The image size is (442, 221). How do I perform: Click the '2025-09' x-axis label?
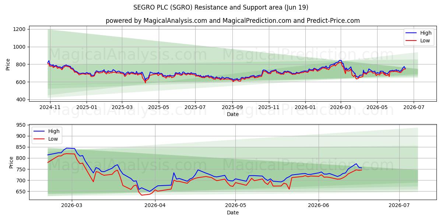[232, 107]
